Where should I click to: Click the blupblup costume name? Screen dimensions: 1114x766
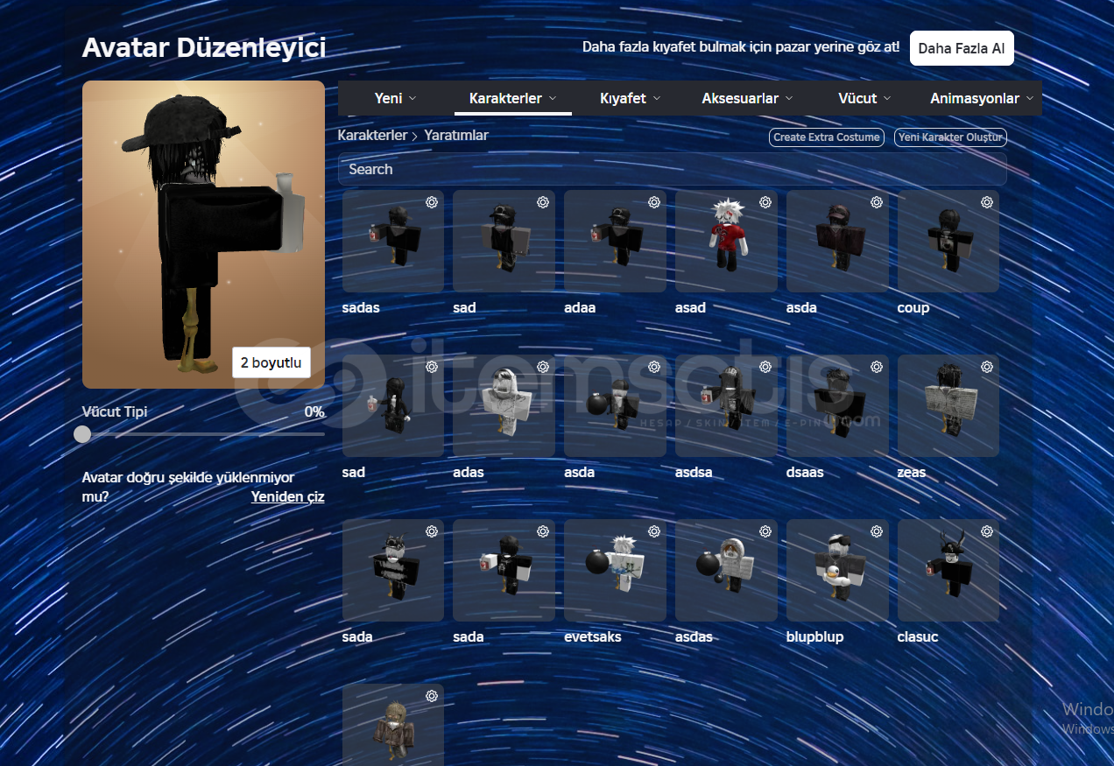tap(815, 636)
